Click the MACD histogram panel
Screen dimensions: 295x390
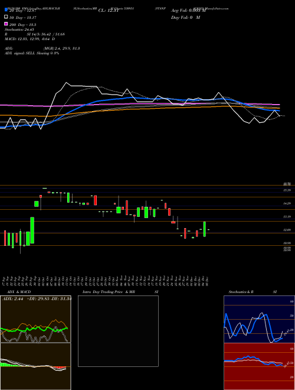pos(35,366)
